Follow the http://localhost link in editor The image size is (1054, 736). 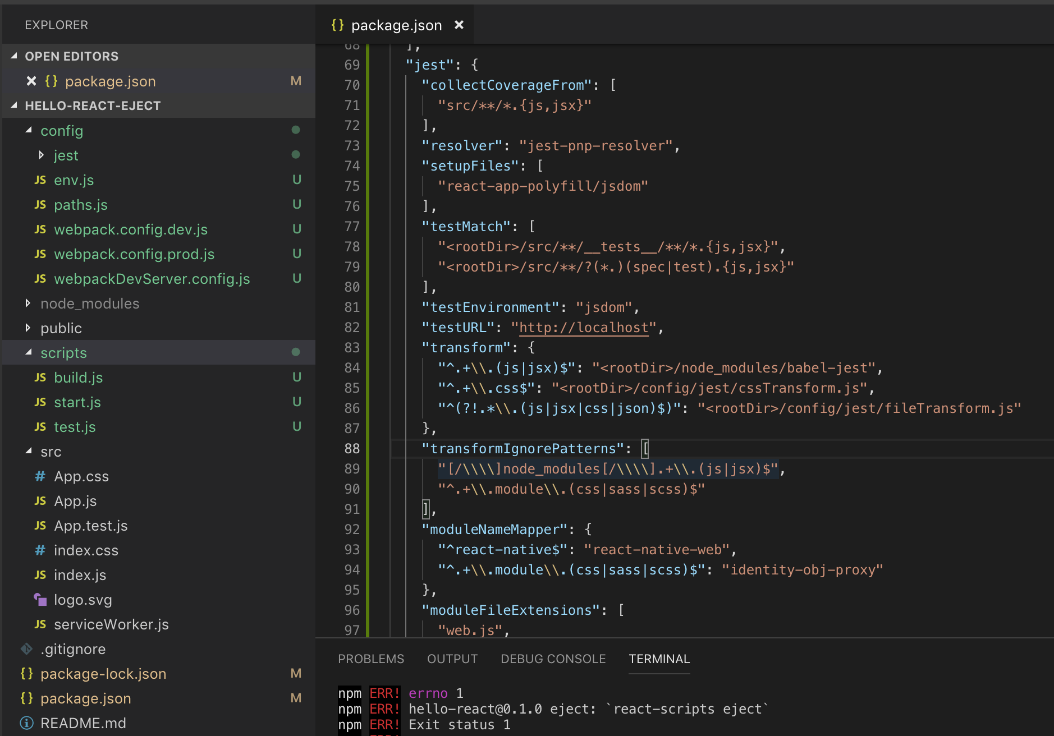tap(584, 328)
